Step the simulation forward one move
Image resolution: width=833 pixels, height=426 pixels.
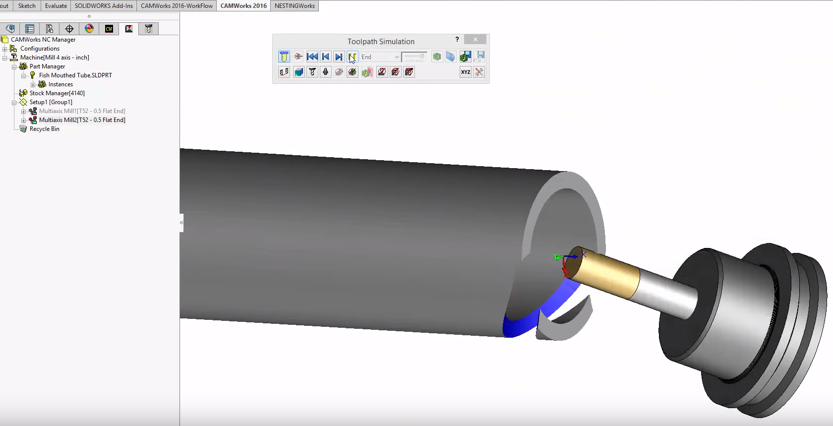[x=339, y=57]
